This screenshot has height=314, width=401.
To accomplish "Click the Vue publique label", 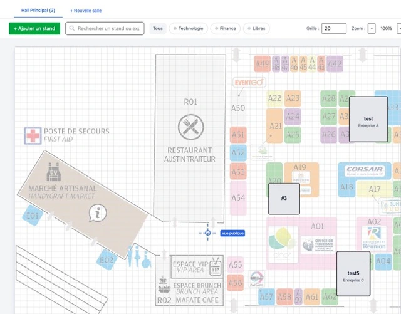I will [x=232, y=233].
